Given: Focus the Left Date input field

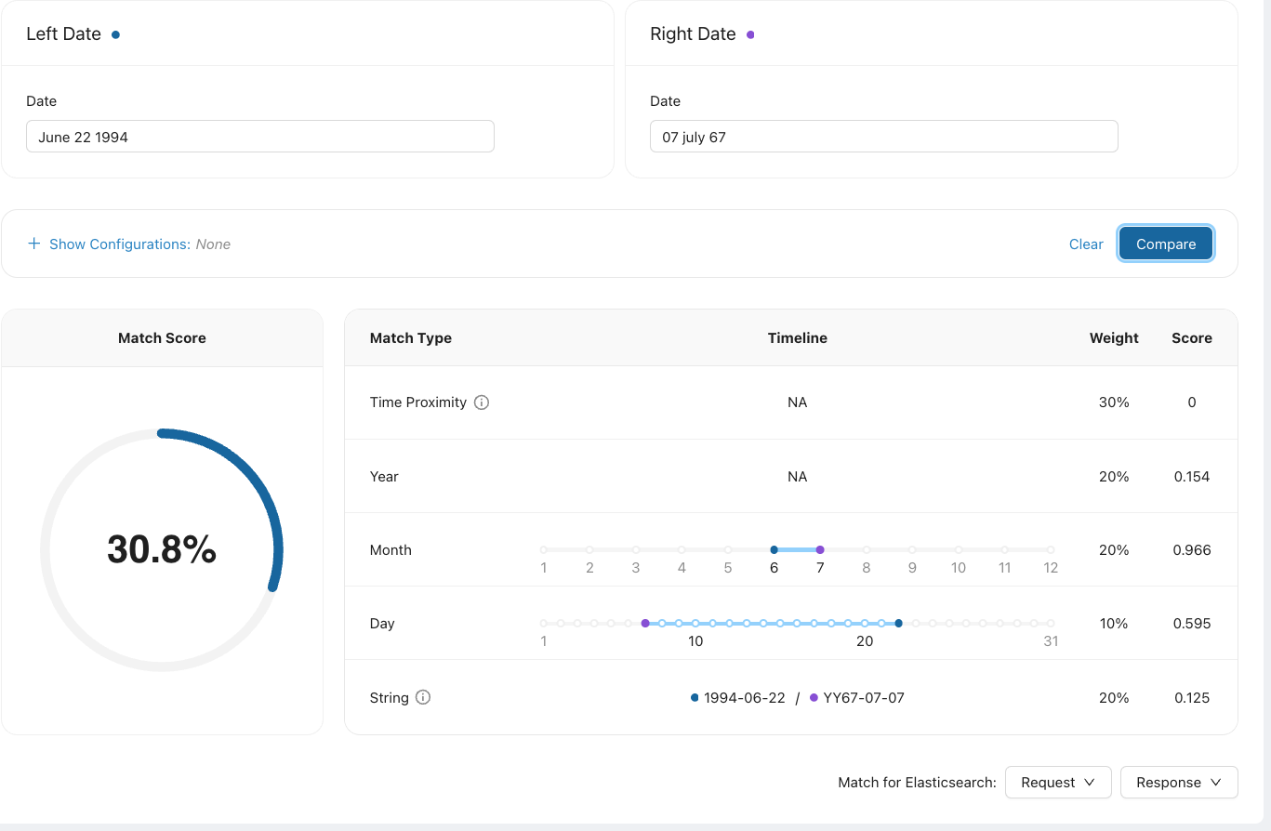Looking at the screenshot, I should click(x=260, y=137).
